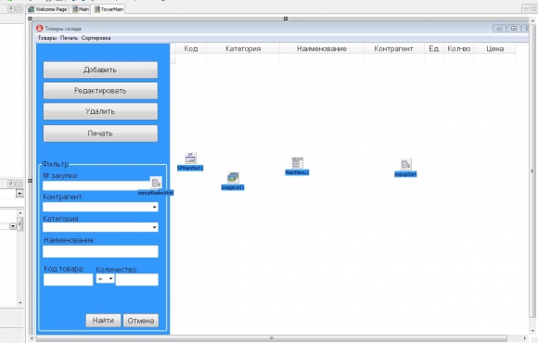Click the Найти button

[x=103, y=321]
